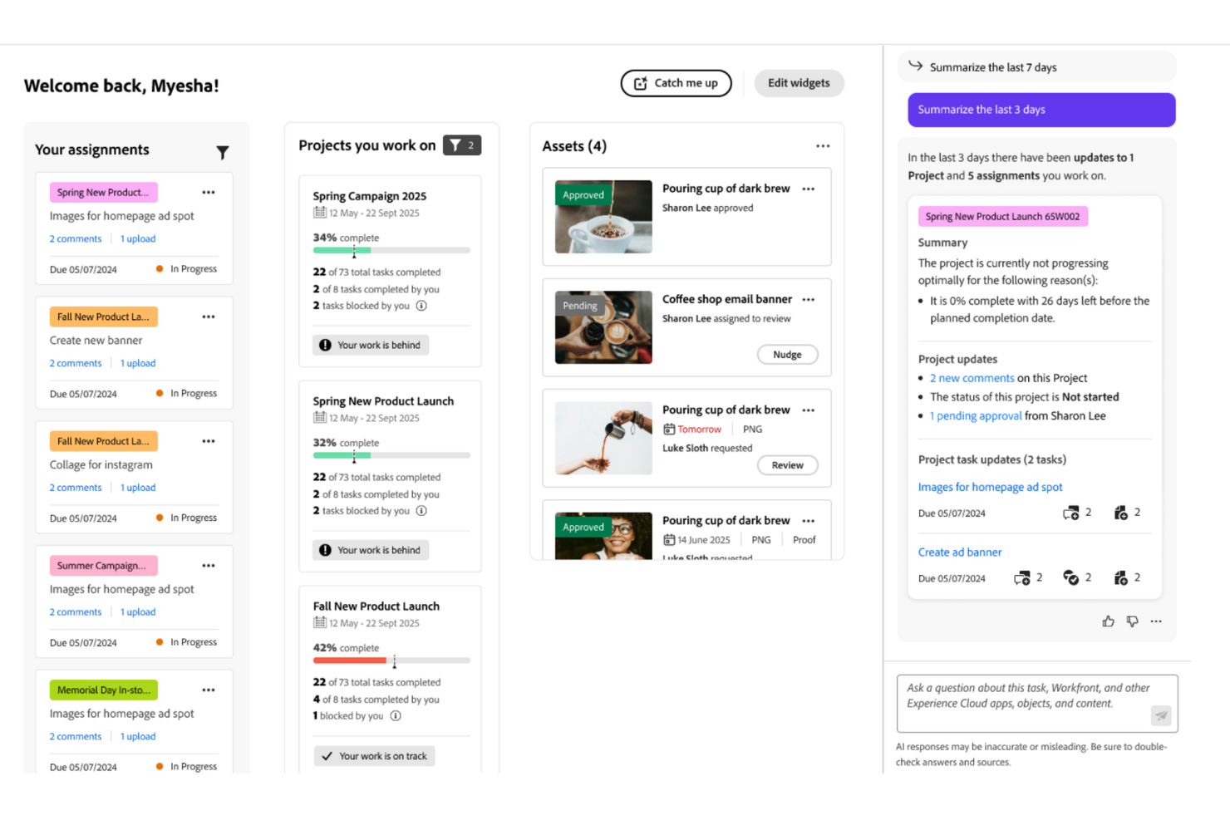Click comment icon for Create ad banner task

1022,578
